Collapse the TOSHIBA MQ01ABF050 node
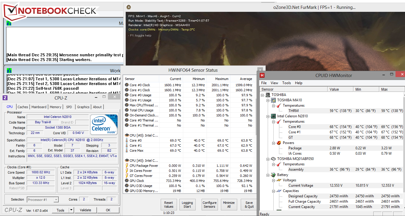 point(268,159)
